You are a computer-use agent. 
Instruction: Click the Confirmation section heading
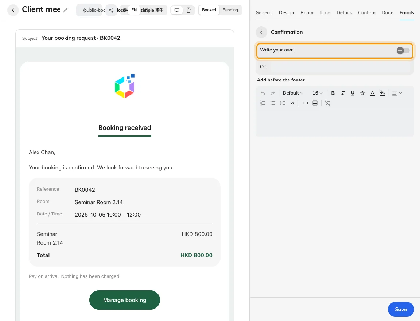click(287, 32)
